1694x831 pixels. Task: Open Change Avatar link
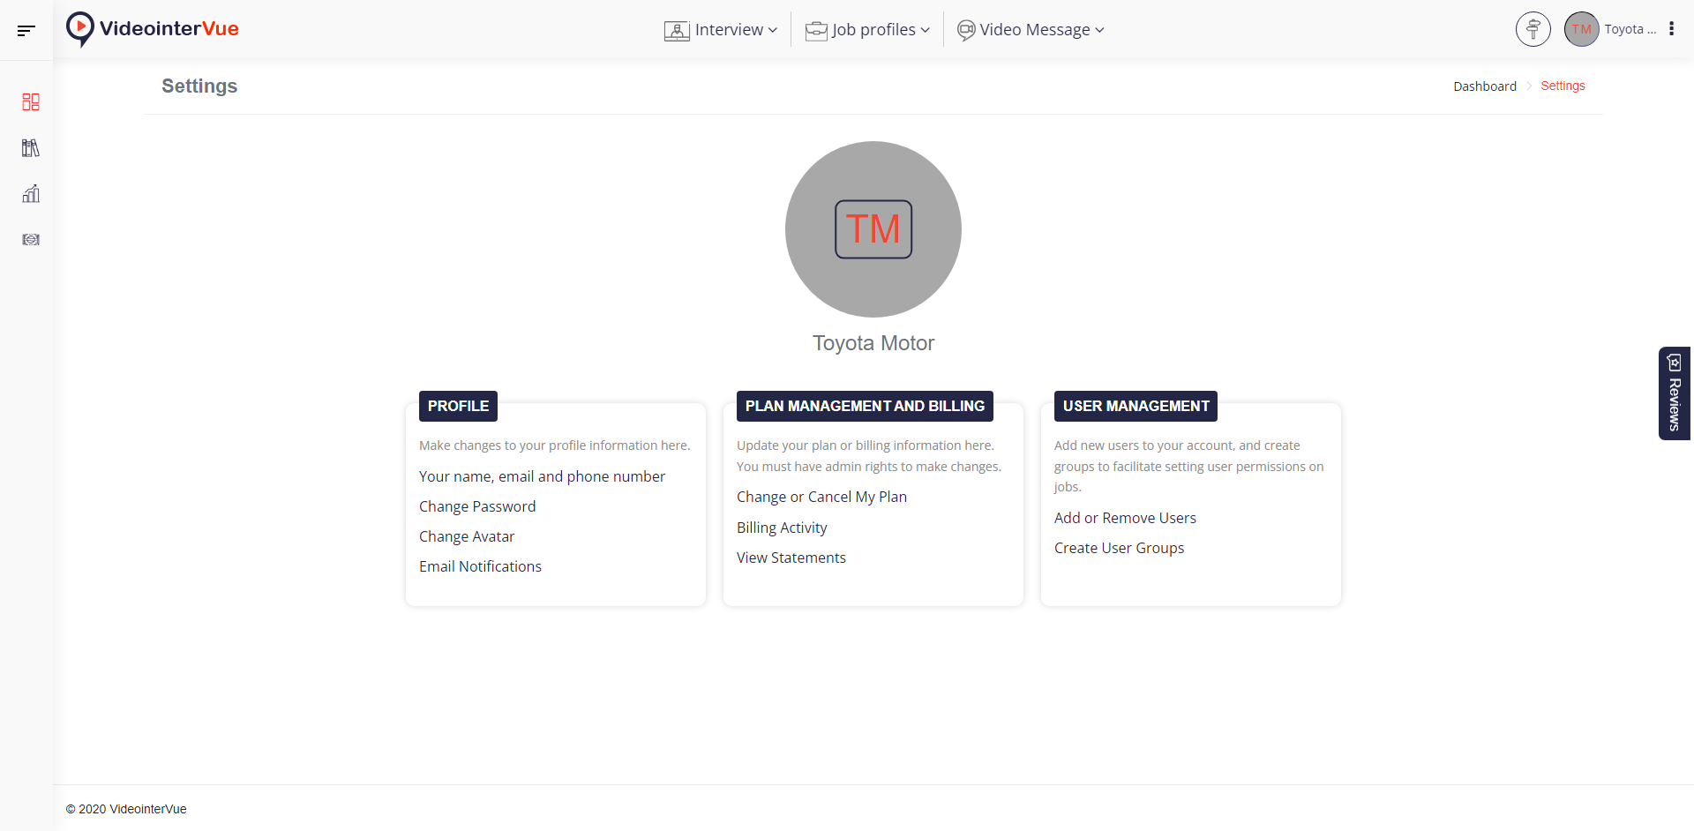click(467, 536)
